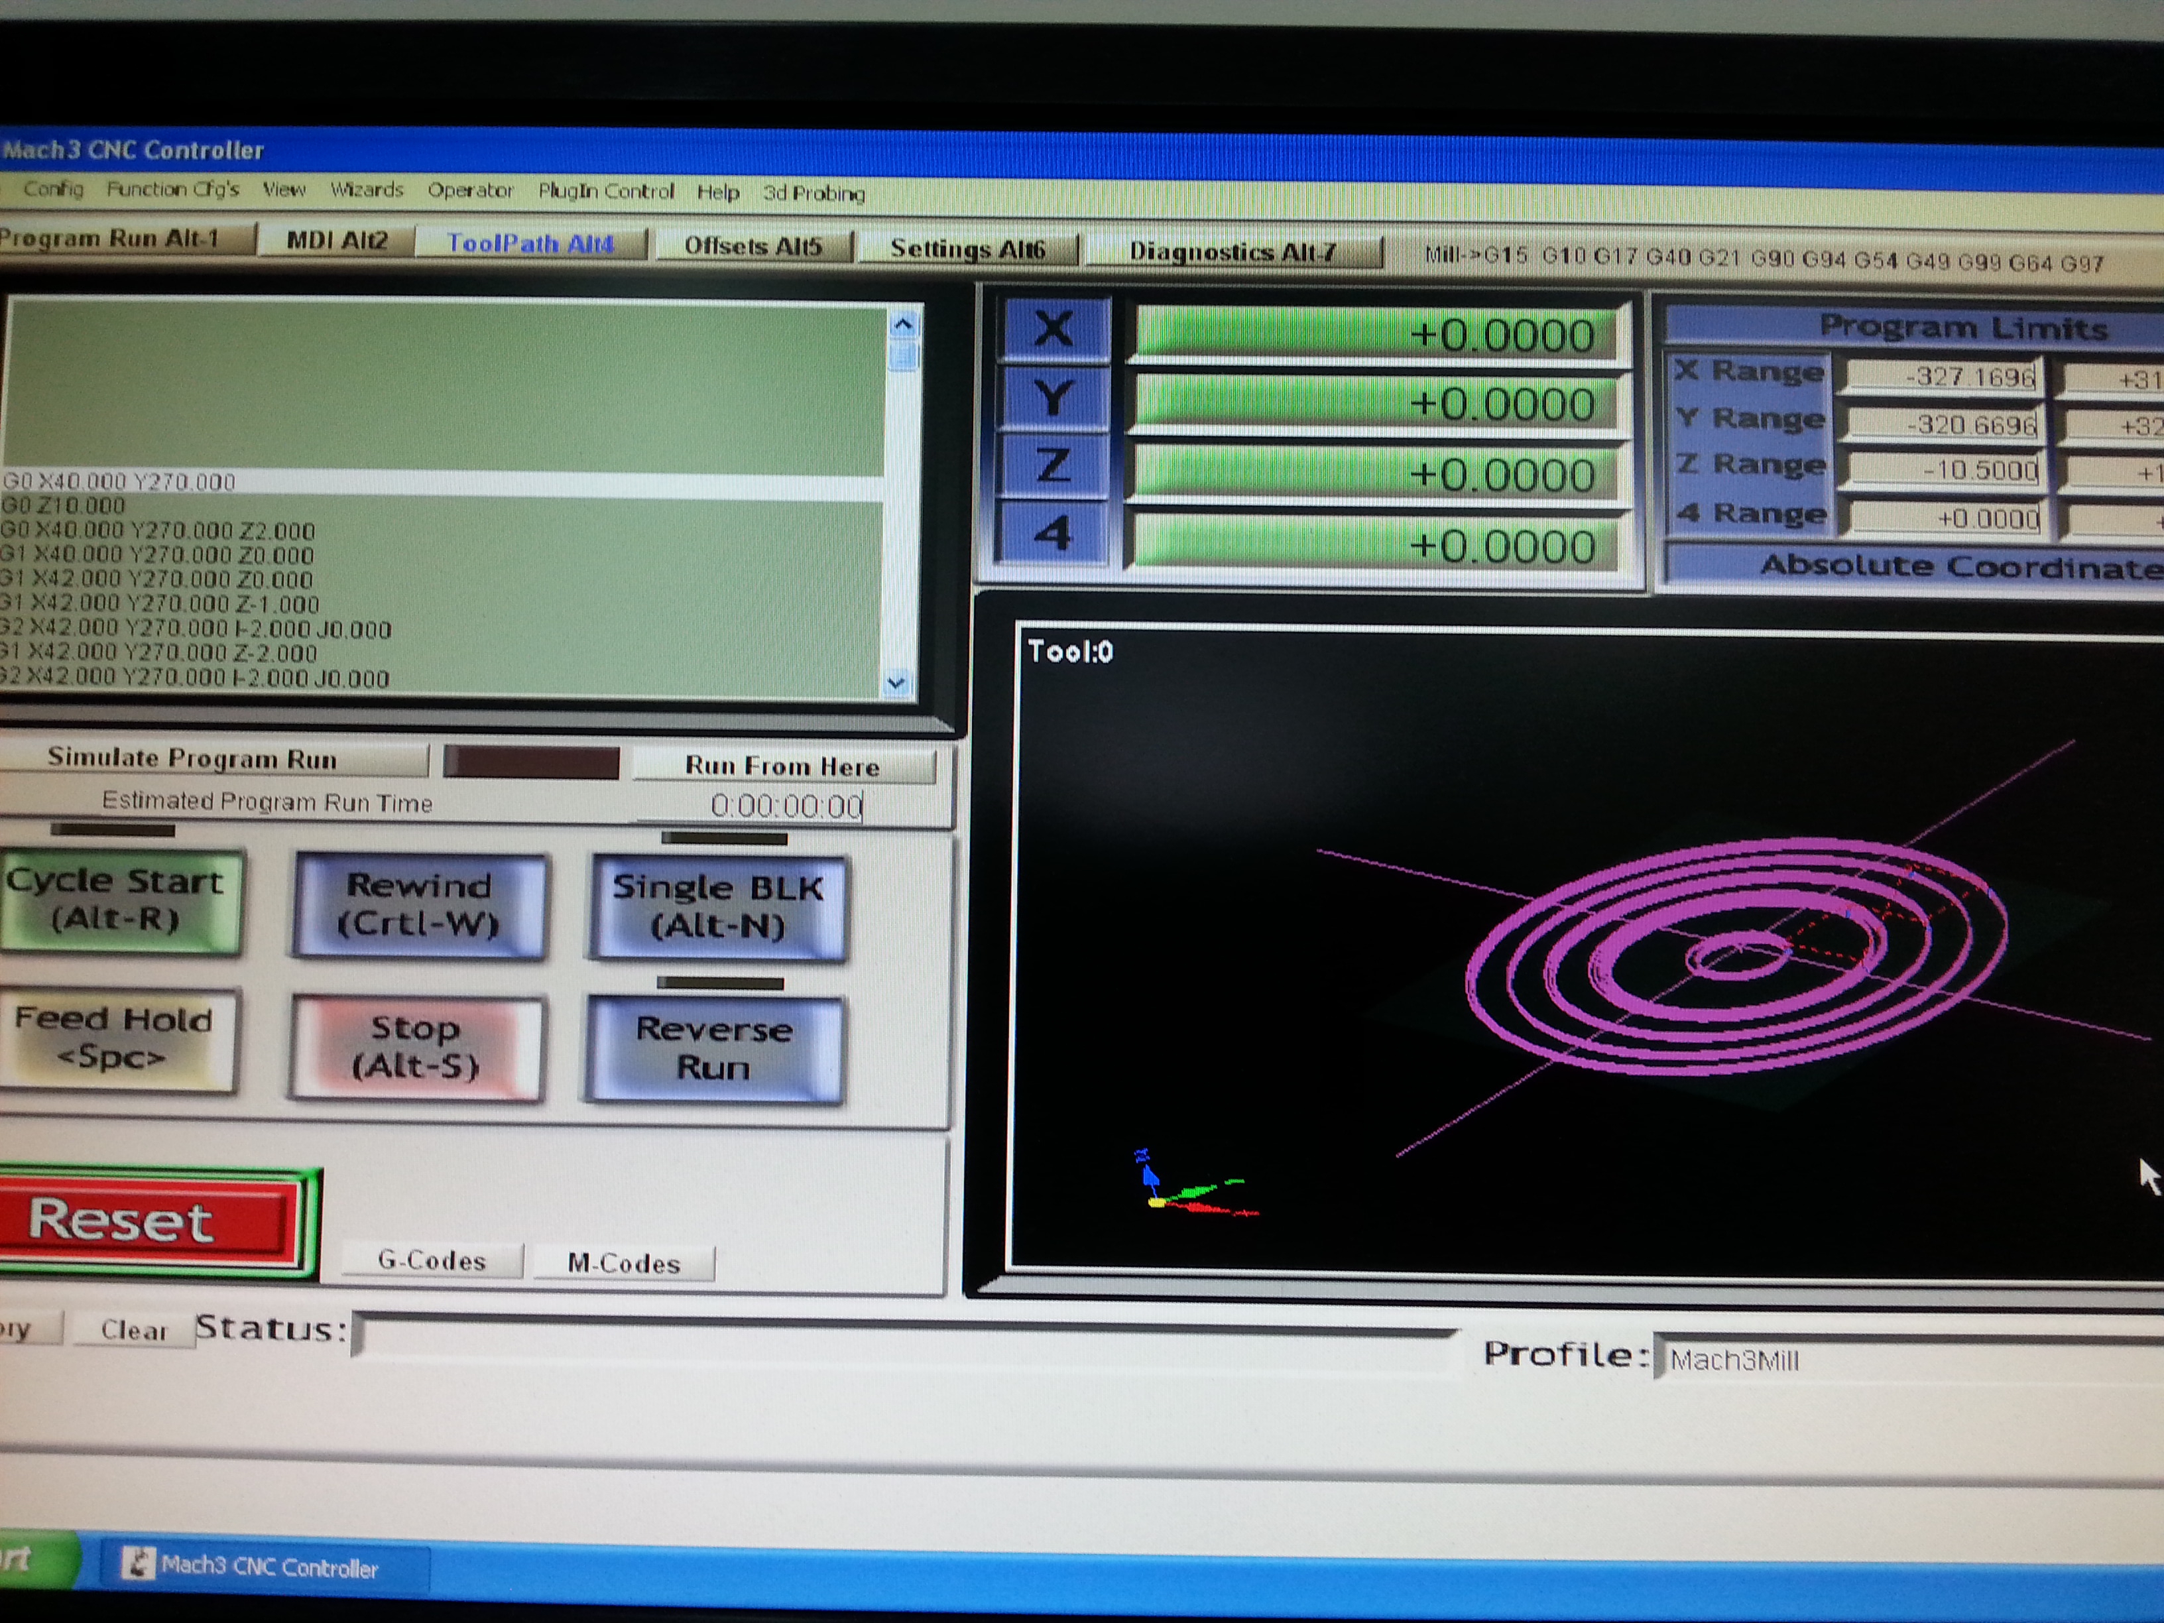Click the X axis DRO value field
Image resolution: width=2164 pixels, height=1623 pixels.
(1378, 333)
